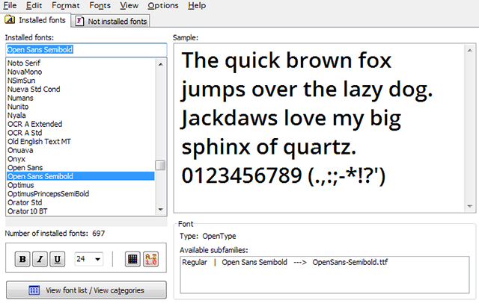Select OCR A Std font
479x303 pixels.
[81, 133]
